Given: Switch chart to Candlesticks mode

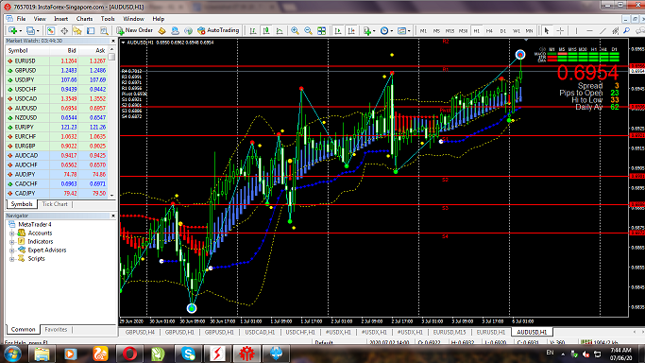Looking at the screenshot, I should [x=266, y=30].
